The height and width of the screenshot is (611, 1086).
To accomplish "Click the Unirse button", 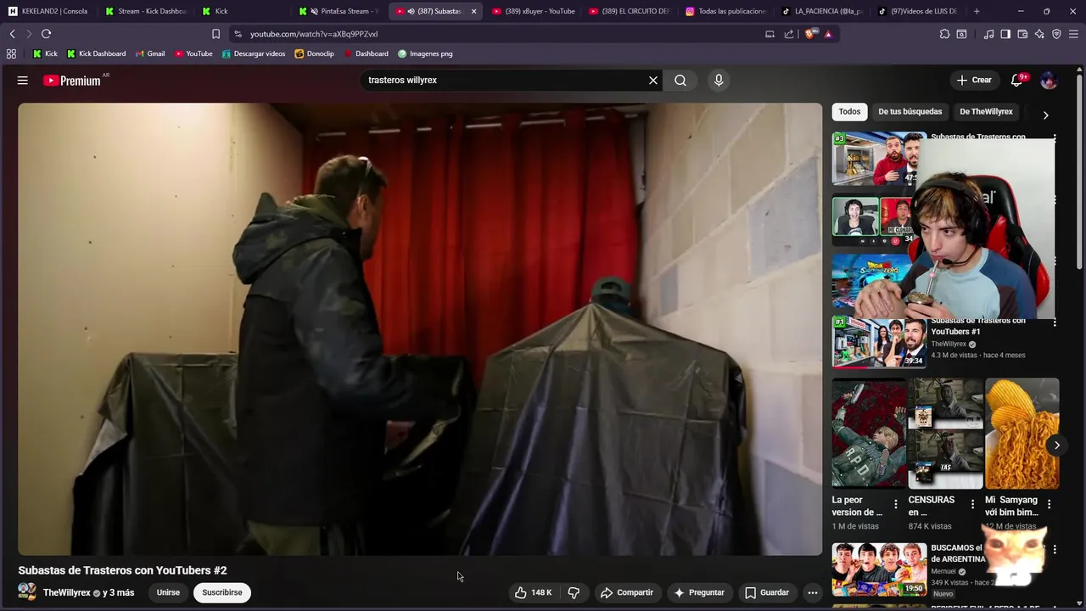I will 168,592.
